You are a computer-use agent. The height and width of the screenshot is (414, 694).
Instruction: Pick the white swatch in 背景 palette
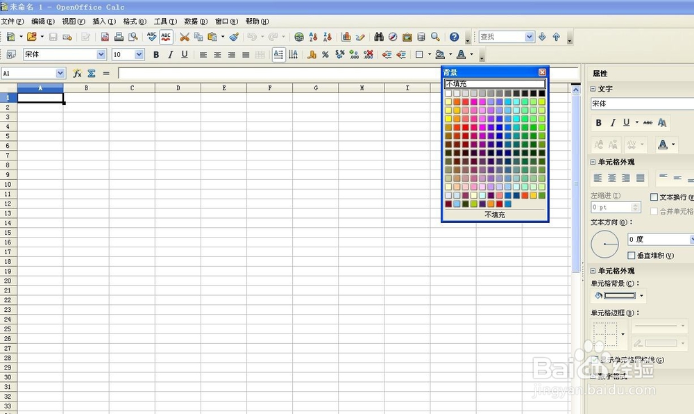pyautogui.click(x=448, y=93)
